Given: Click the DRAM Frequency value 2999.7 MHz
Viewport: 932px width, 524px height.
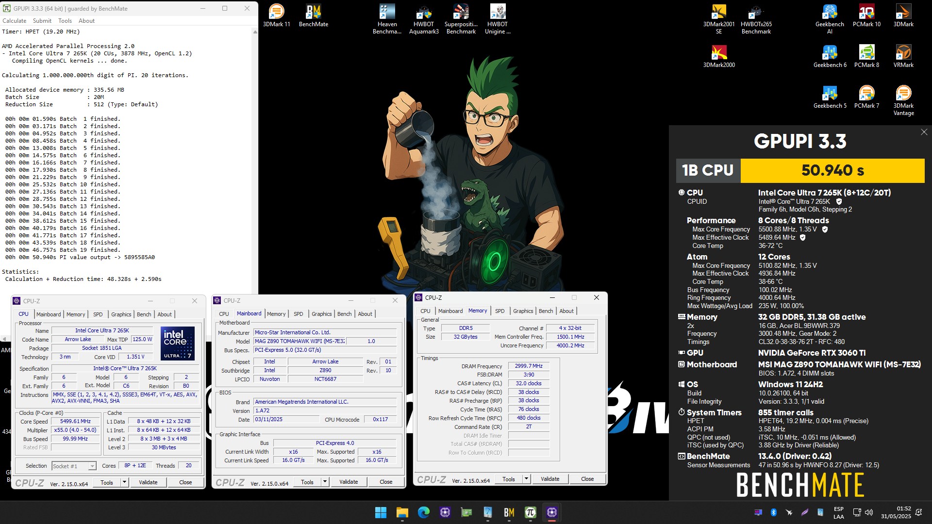Looking at the screenshot, I should tap(529, 366).
